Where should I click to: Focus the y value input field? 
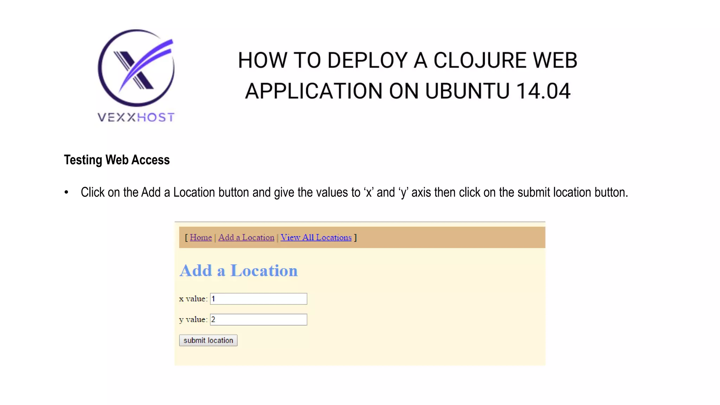point(258,320)
